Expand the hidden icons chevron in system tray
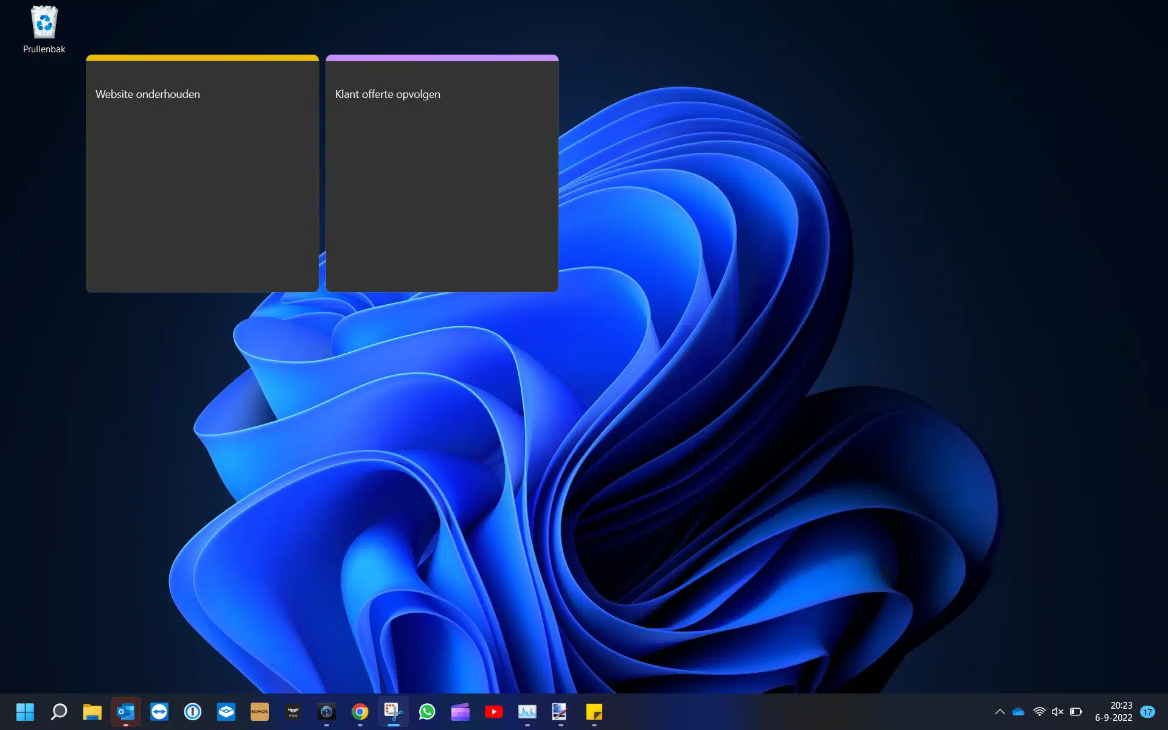This screenshot has height=730, width=1168. [x=999, y=712]
